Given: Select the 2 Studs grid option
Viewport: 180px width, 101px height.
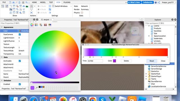Looking at the screenshot, I should tap(42, 6).
